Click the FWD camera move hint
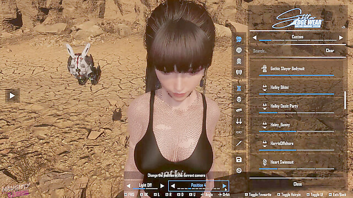Screen dimensions: 353x198 coord(129,195)
